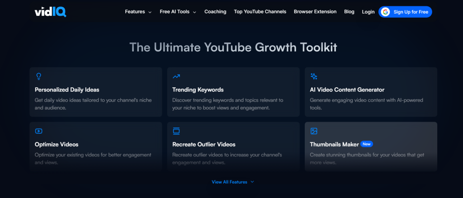
Task: Click the heading The Ultimate YouTube Growth Toolkit
Action: point(233,47)
